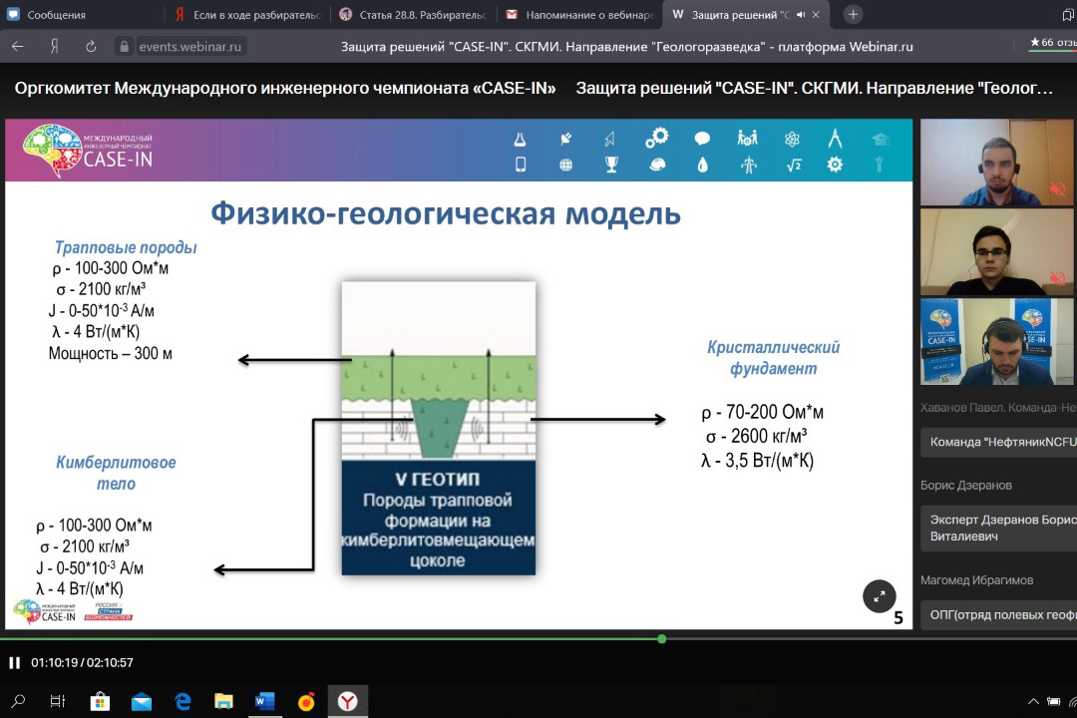Open Microsoft Edge from the taskbar
Screen dimensions: 1077x718
pyautogui.click(x=182, y=701)
